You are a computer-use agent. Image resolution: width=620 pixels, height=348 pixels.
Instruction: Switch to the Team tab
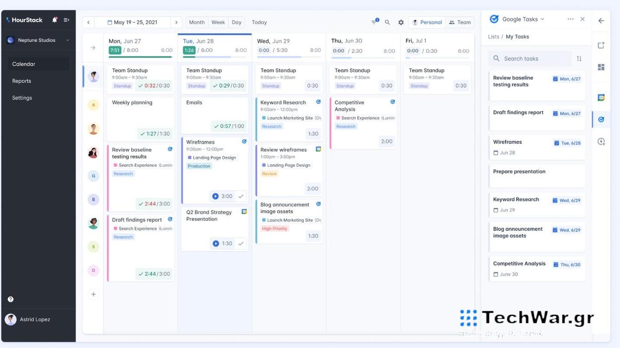[x=459, y=21]
